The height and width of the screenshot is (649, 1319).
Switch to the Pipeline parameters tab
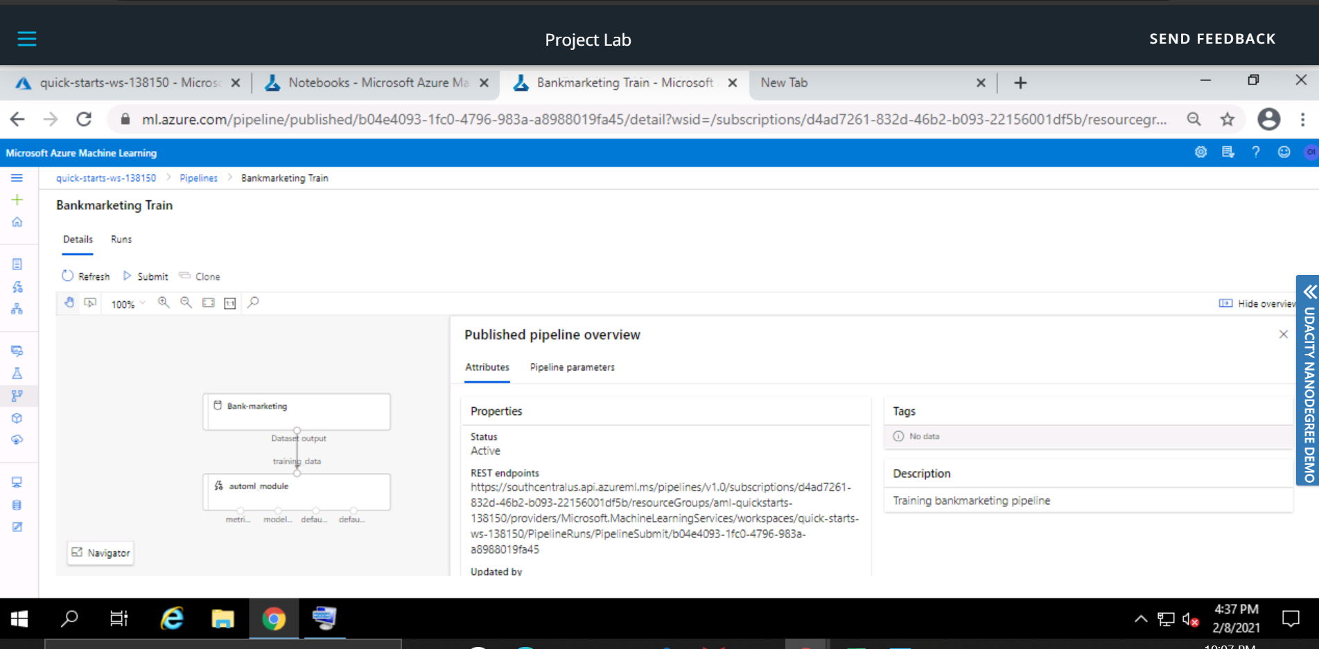click(573, 367)
